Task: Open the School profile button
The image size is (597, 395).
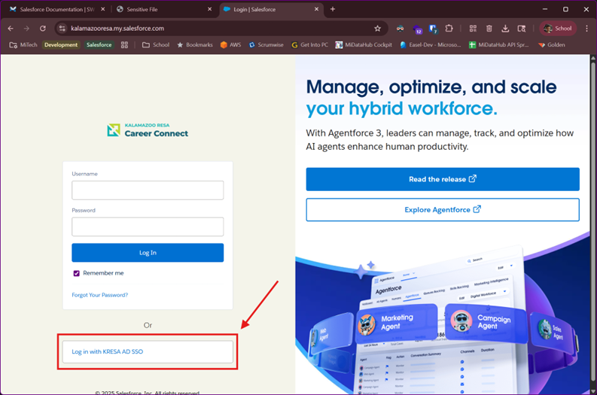Action: point(558,29)
